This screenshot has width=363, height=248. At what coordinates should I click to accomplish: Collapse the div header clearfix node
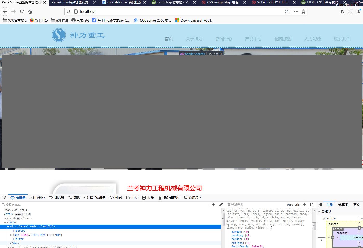click(x=8, y=227)
